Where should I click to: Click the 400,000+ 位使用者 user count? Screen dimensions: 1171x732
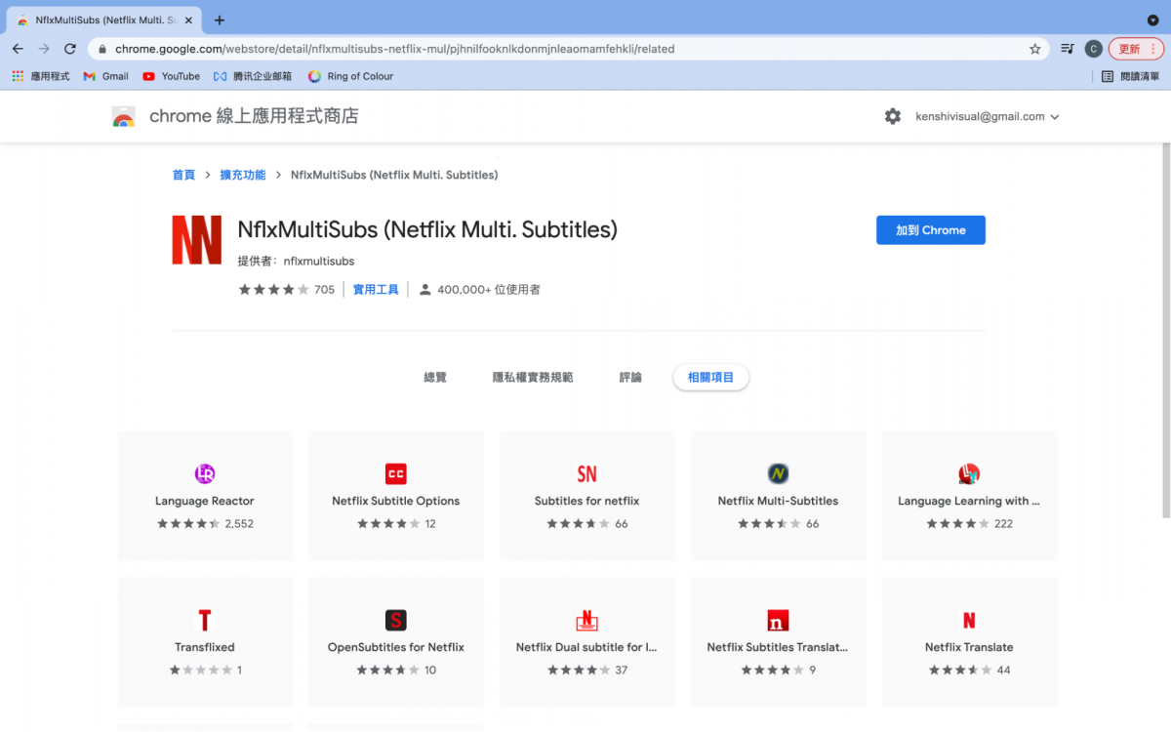(x=479, y=290)
